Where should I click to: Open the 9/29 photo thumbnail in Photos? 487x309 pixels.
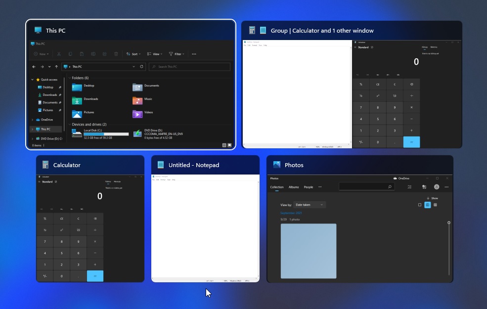pyautogui.click(x=308, y=251)
